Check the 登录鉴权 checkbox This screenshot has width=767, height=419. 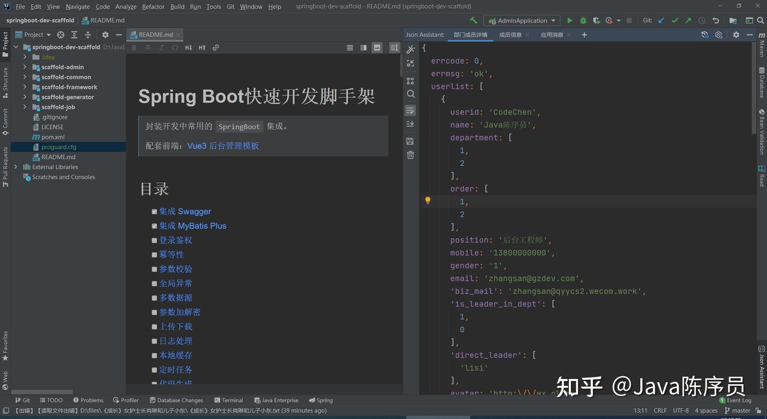coord(154,240)
